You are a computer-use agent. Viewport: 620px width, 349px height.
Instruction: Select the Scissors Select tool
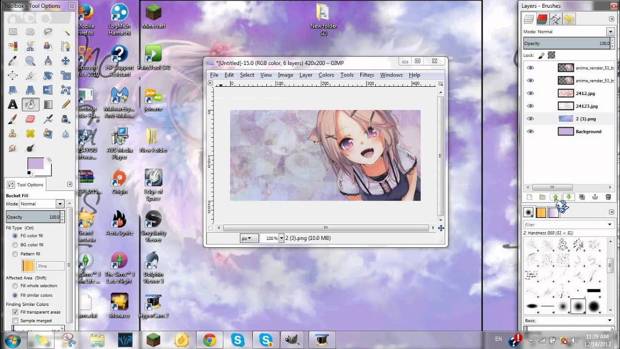click(x=30, y=47)
